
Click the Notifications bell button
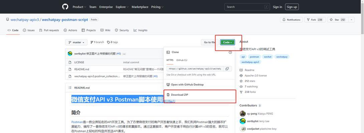click(x=291, y=20)
